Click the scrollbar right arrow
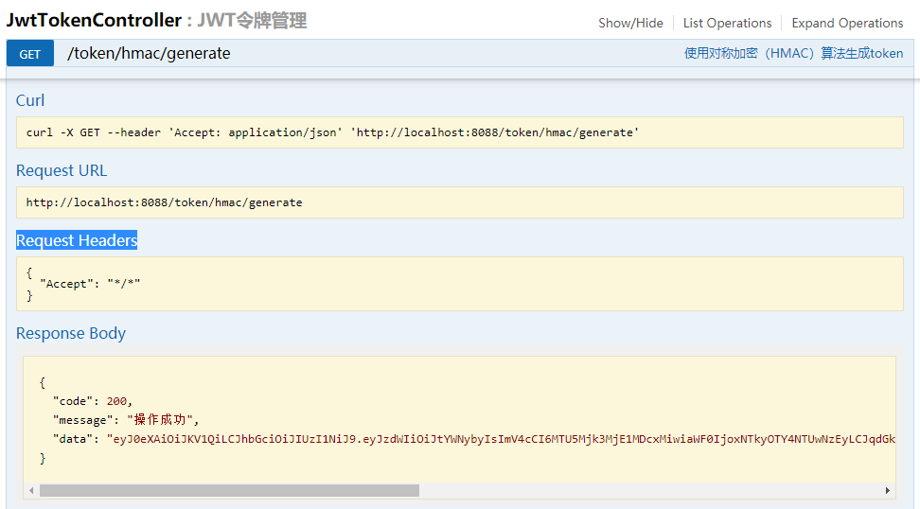Image resolution: width=920 pixels, height=509 pixels. click(888, 490)
